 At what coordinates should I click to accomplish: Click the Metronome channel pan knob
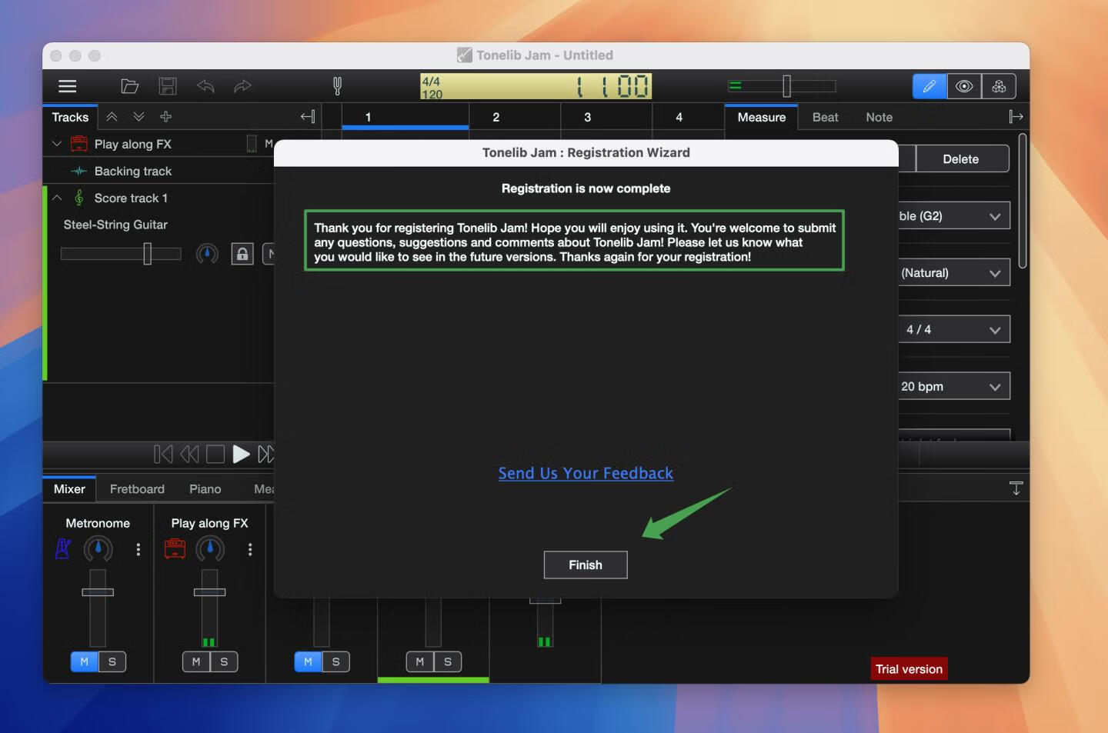(98, 548)
